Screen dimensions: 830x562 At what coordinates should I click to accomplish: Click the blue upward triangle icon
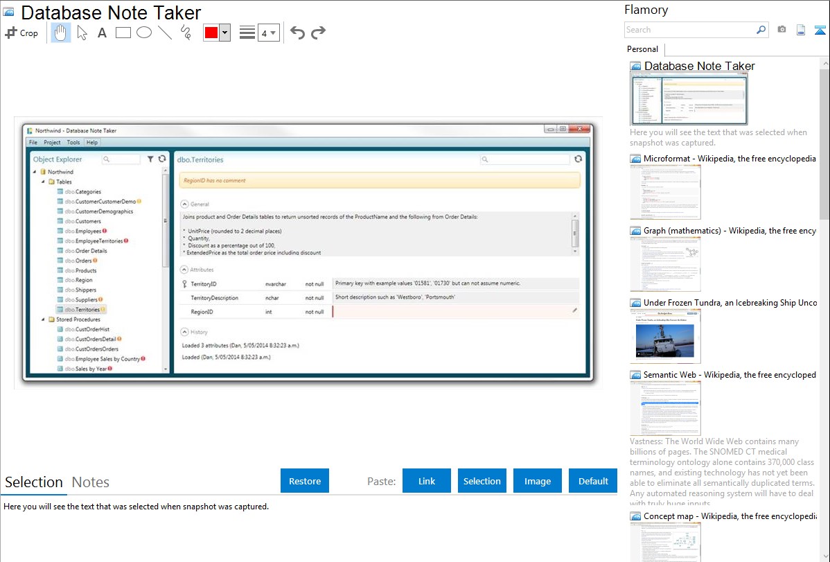coord(820,30)
